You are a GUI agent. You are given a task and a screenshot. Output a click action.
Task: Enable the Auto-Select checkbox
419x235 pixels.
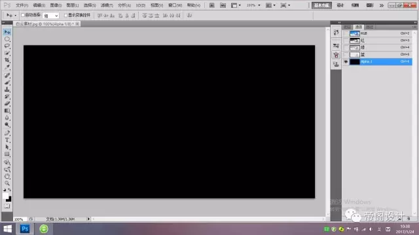click(23, 15)
